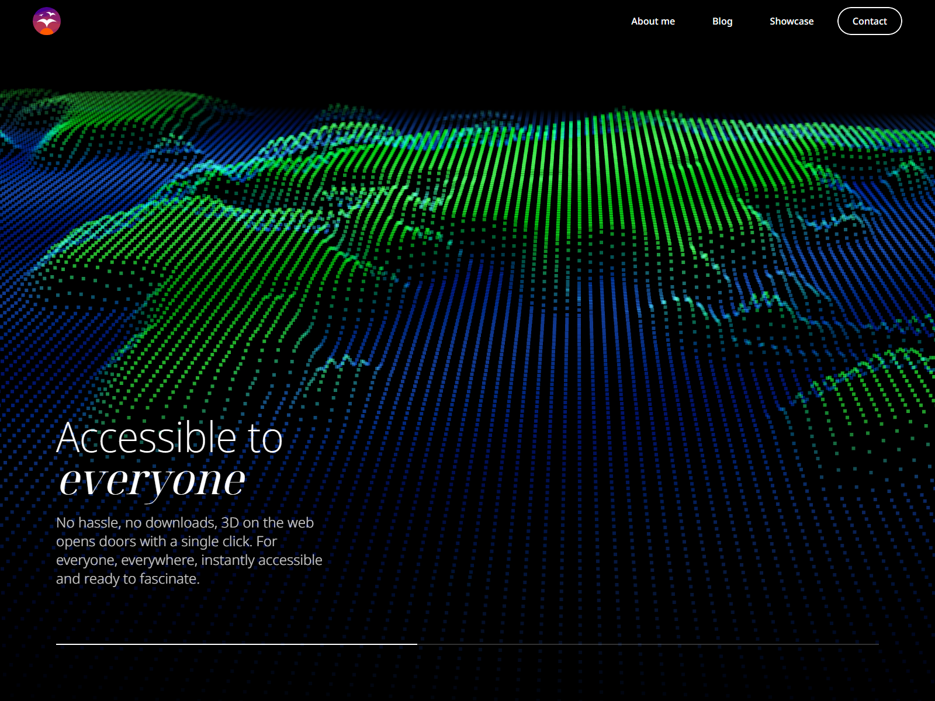Open the About me page
This screenshot has width=935, height=701.
(653, 21)
